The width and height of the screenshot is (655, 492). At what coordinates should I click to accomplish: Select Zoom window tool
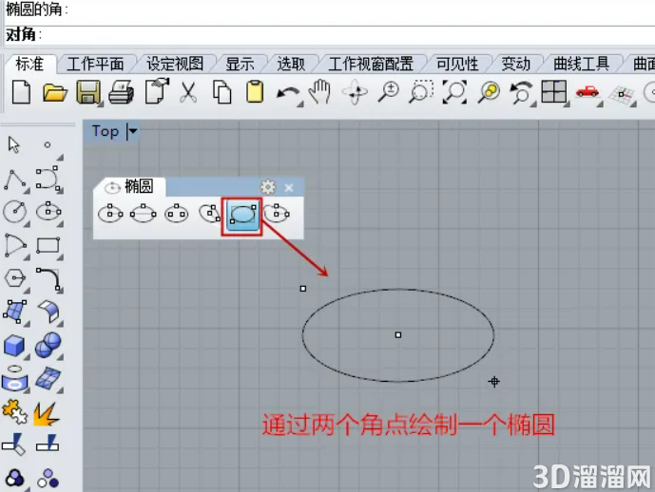[420, 92]
